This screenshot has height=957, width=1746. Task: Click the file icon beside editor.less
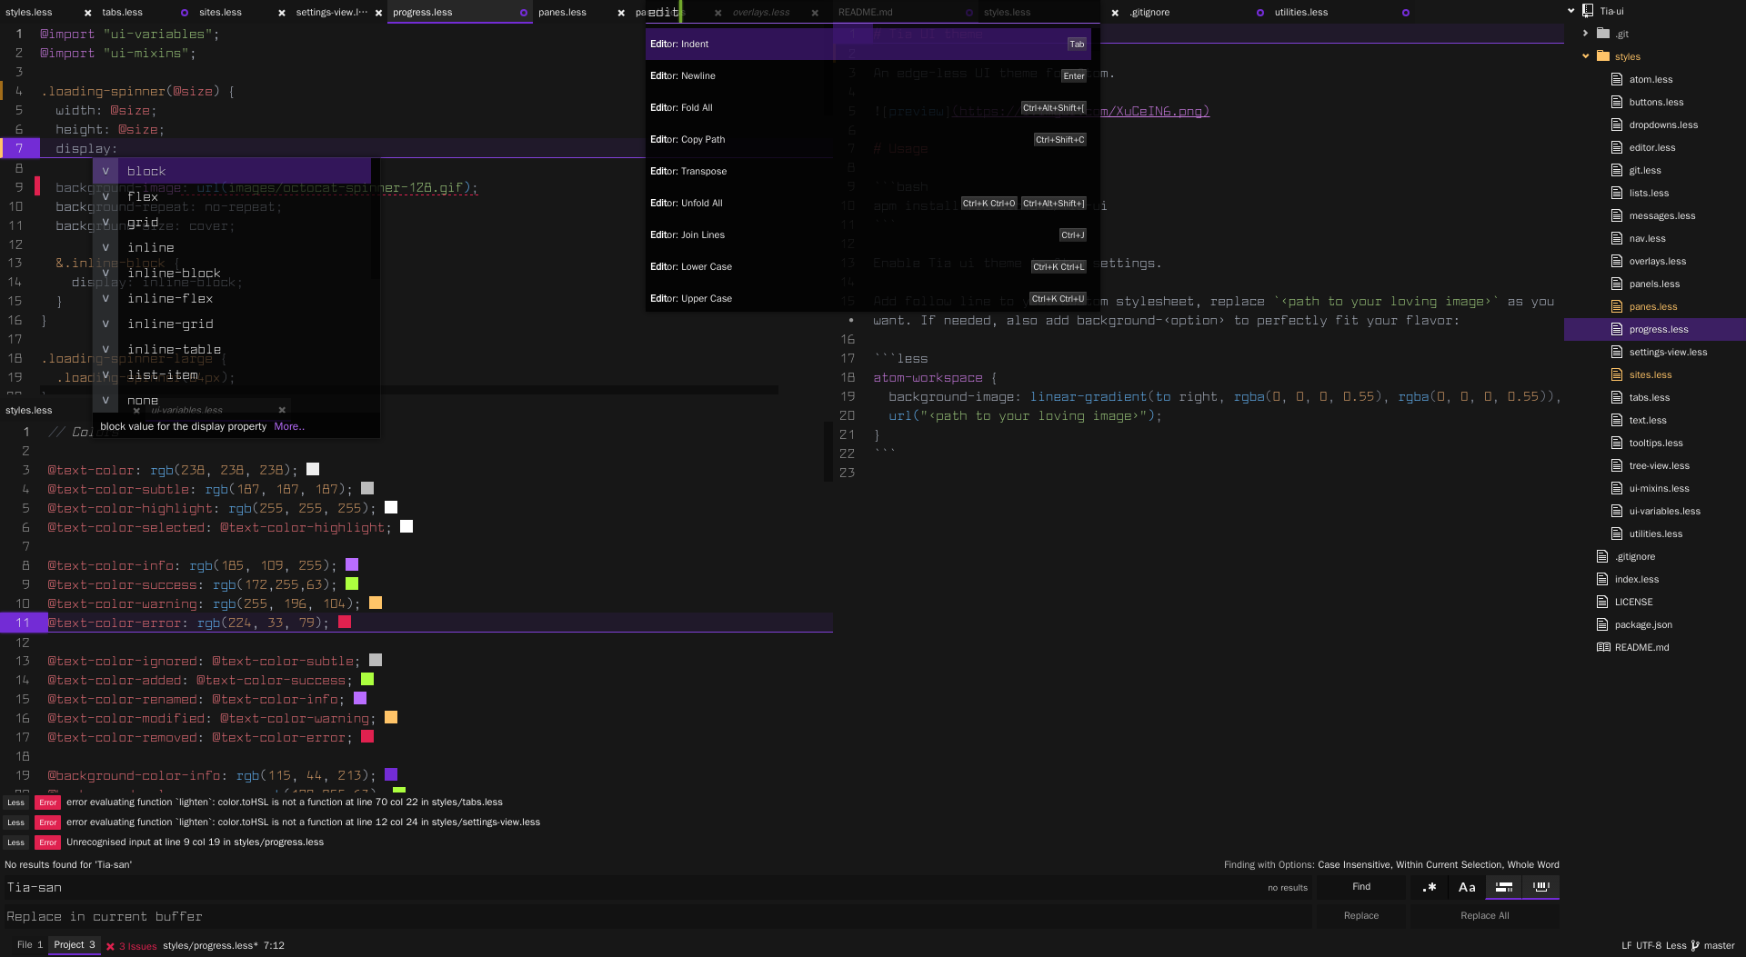[x=1617, y=147]
